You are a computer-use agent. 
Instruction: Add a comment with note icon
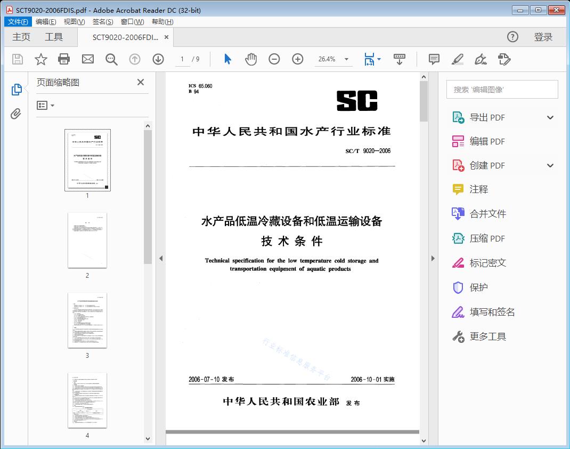click(434, 59)
